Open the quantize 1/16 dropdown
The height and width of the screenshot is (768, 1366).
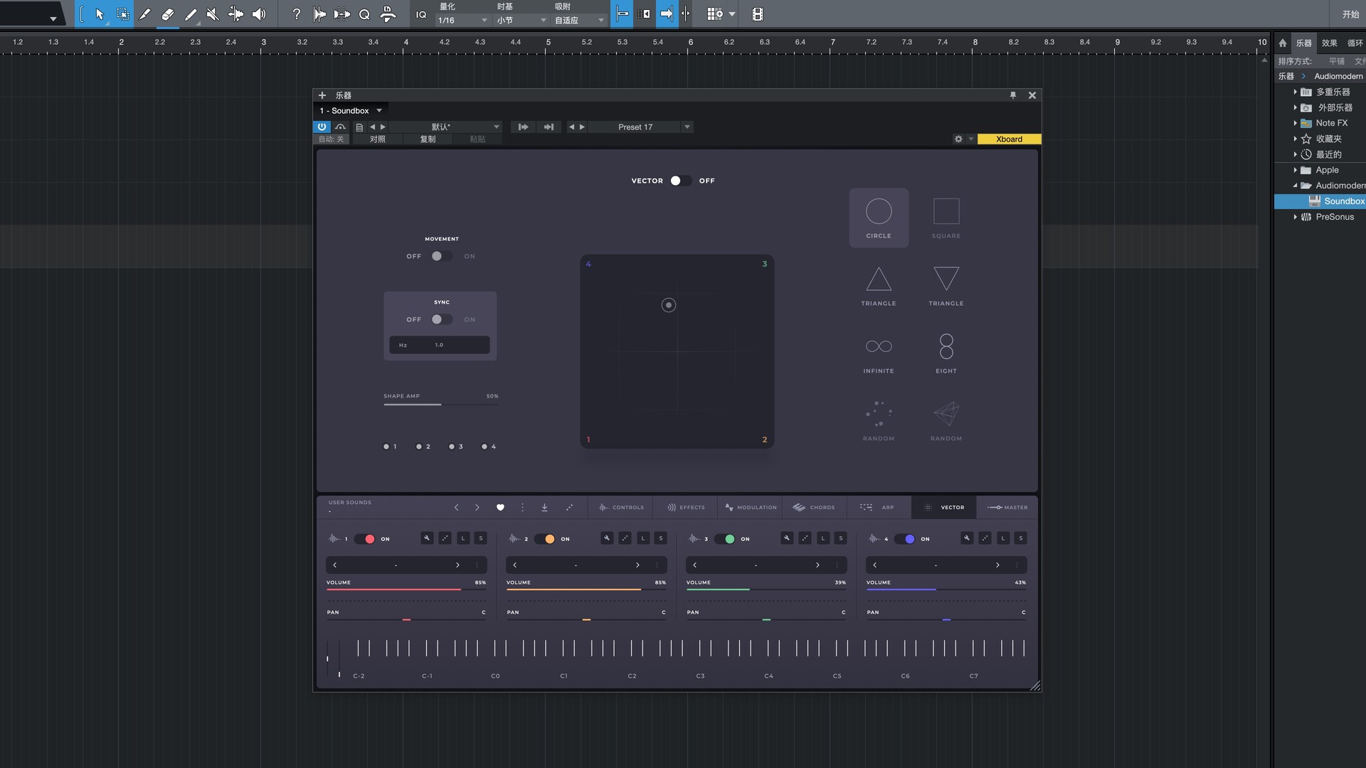pos(462,21)
